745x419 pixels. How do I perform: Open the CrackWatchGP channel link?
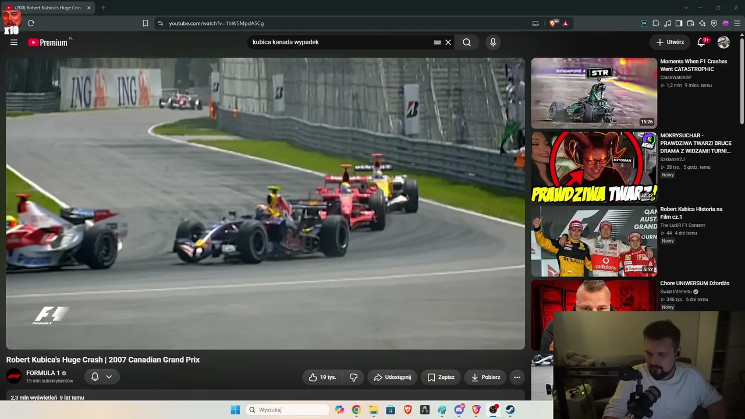676,77
